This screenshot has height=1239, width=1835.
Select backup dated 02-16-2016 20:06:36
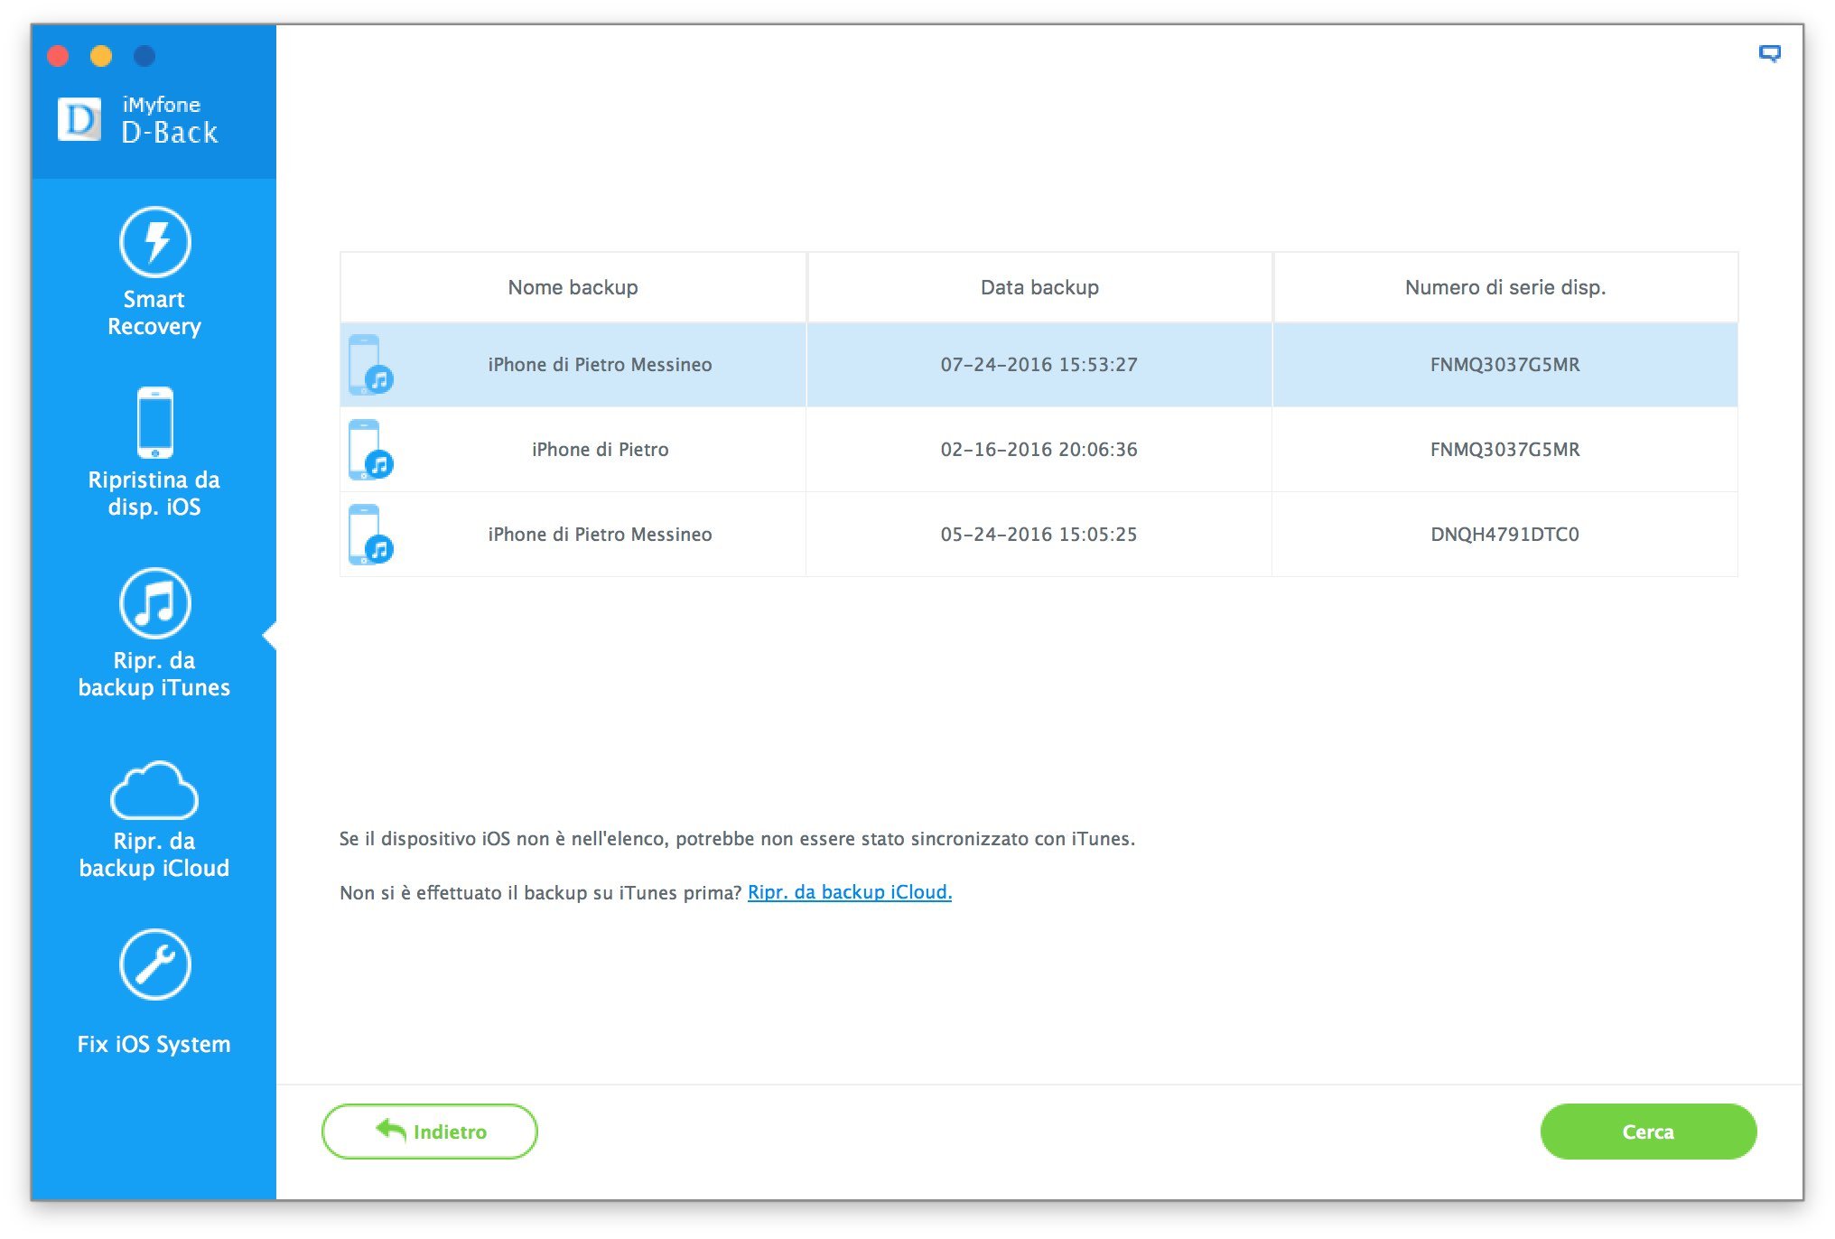(x=1039, y=450)
